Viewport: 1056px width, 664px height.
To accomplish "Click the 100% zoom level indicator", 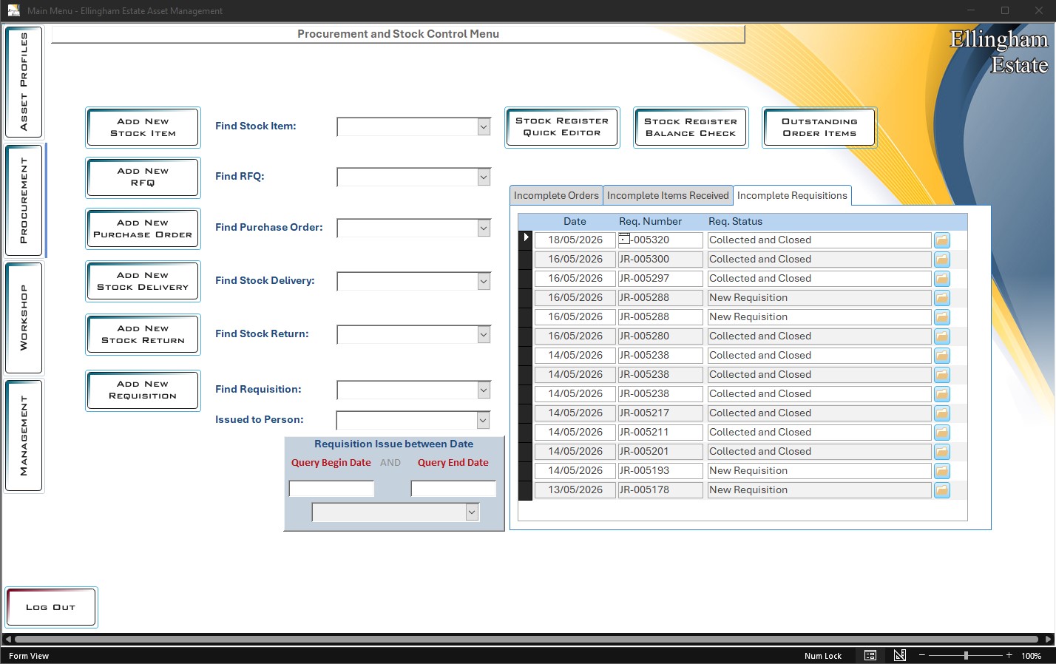I will pyautogui.click(x=1031, y=656).
